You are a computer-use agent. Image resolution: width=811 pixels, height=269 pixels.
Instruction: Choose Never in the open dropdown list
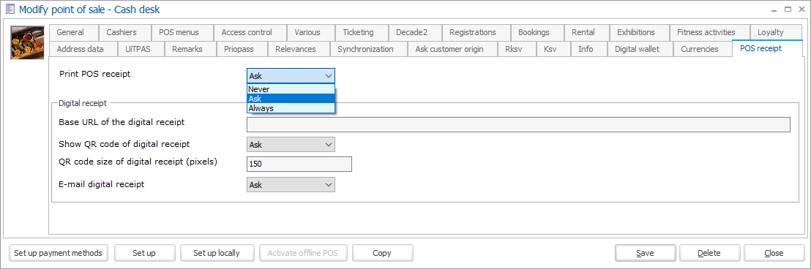point(291,89)
